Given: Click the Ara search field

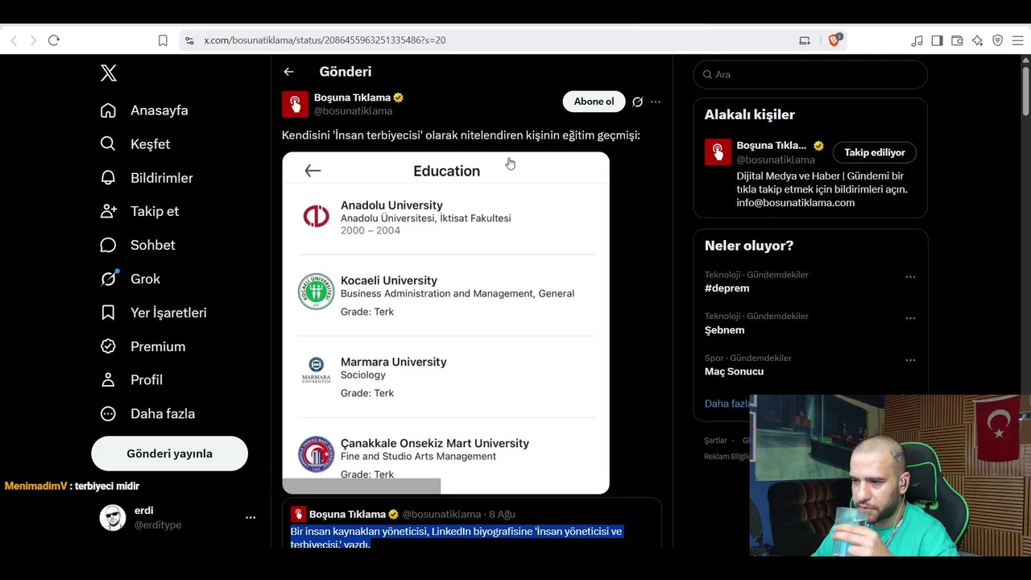Looking at the screenshot, I should 810,74.
